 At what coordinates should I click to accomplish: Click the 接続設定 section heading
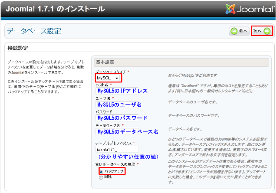18,48
